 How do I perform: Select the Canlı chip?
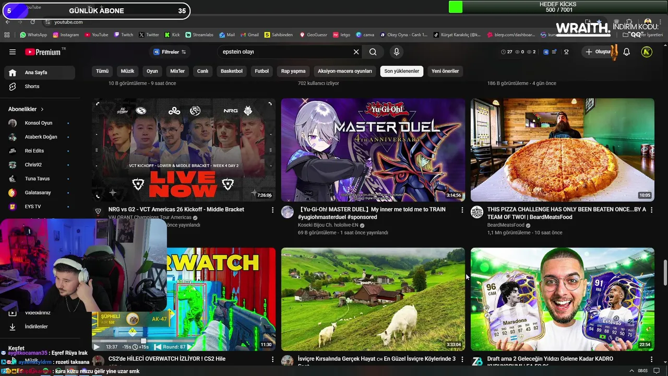pos(202,71)
